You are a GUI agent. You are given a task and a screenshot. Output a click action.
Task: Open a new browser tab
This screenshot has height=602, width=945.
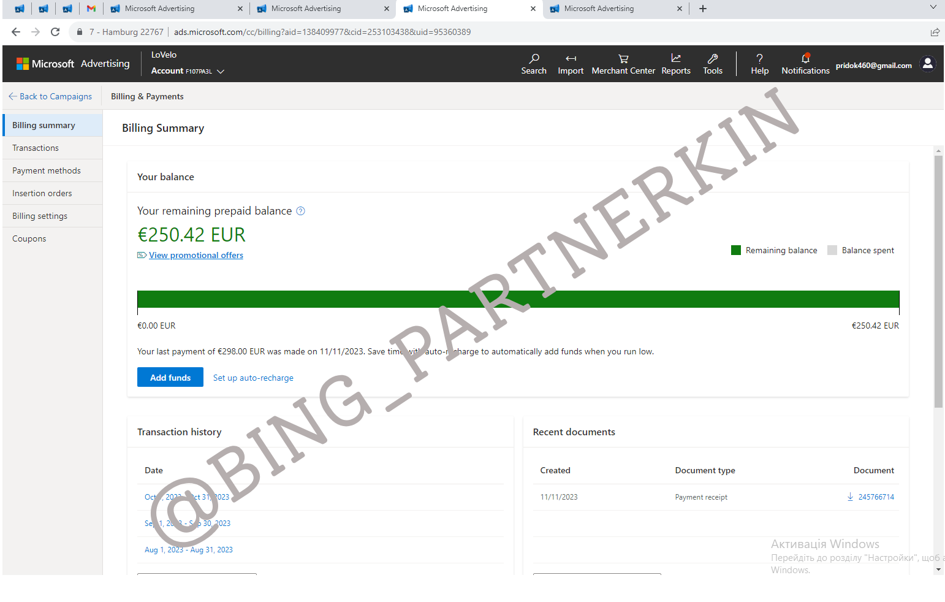pos(703,9)
